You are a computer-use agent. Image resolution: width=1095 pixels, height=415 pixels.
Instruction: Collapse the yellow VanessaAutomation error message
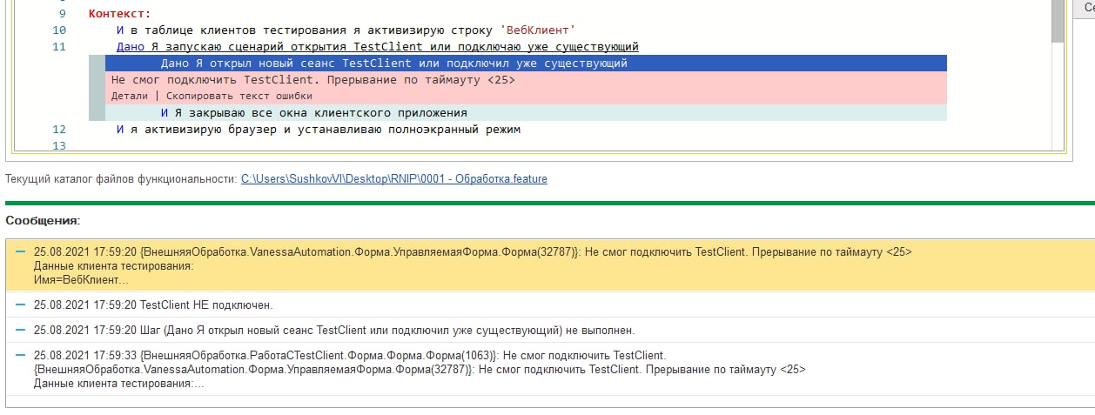click(21, 251)
